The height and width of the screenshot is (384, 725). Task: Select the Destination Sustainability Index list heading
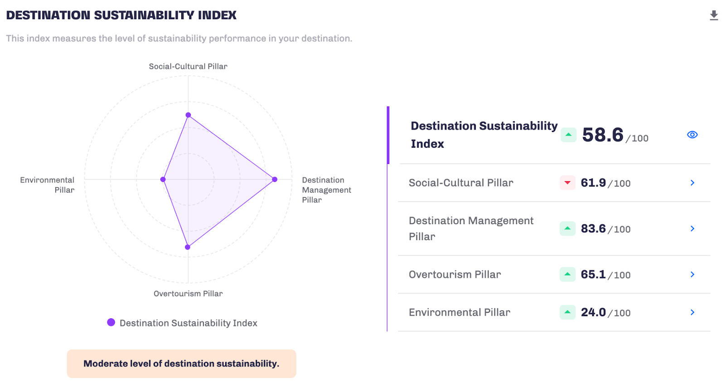point(483,134)
